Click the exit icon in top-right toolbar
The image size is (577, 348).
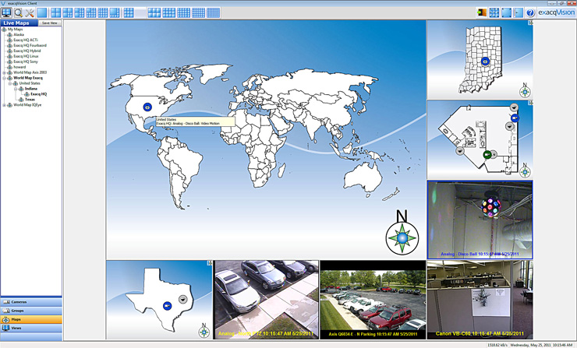point(482,12)
